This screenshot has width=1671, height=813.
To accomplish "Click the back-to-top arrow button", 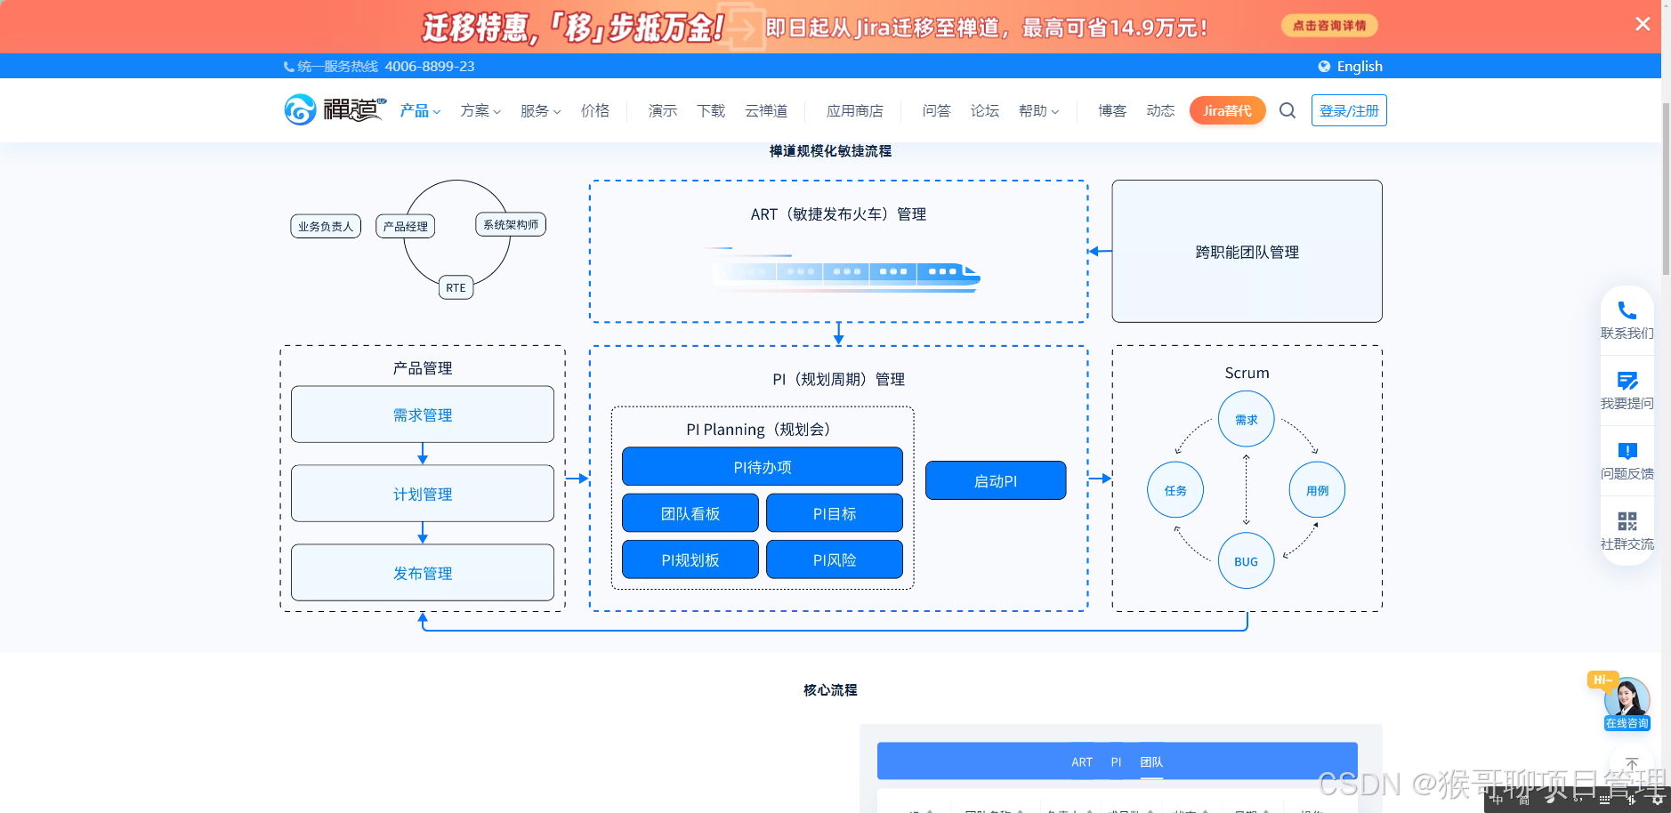I will 1632,764.
